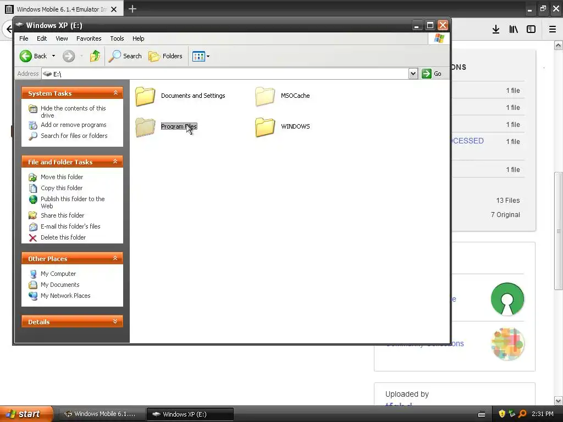Open the Help menu
The height and width of the screenshot is (422, 563).
pos(138,38)
